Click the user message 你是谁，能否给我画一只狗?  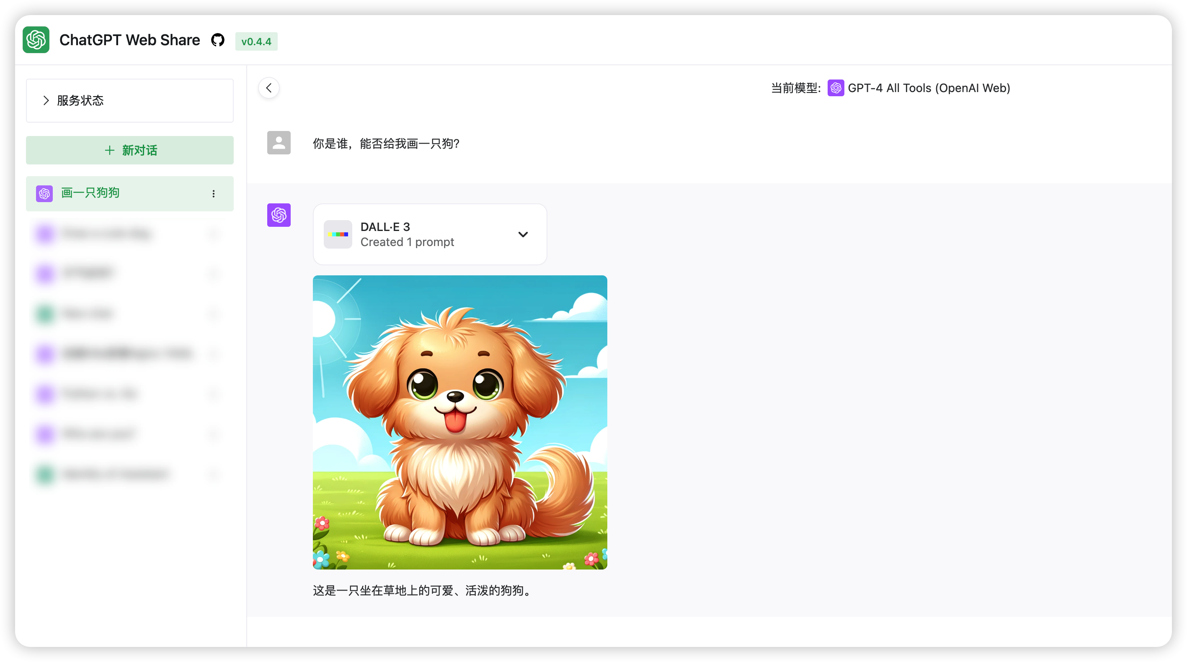pos(386,144)
